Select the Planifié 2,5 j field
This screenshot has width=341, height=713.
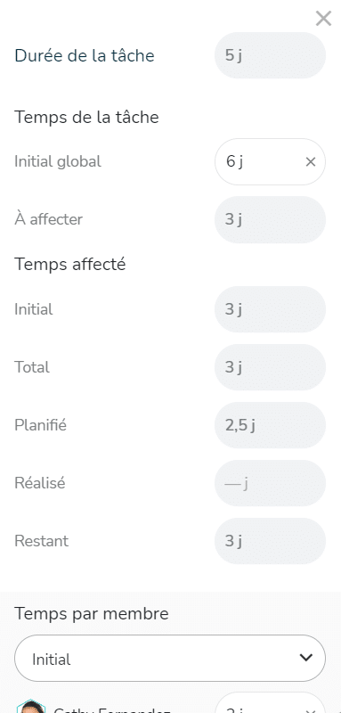(x=270, y=425)
